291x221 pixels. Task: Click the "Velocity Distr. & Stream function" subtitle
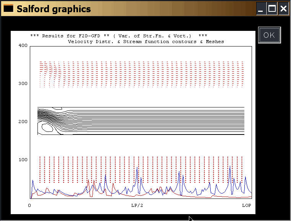pyautogui.click(x=146, y=42)
